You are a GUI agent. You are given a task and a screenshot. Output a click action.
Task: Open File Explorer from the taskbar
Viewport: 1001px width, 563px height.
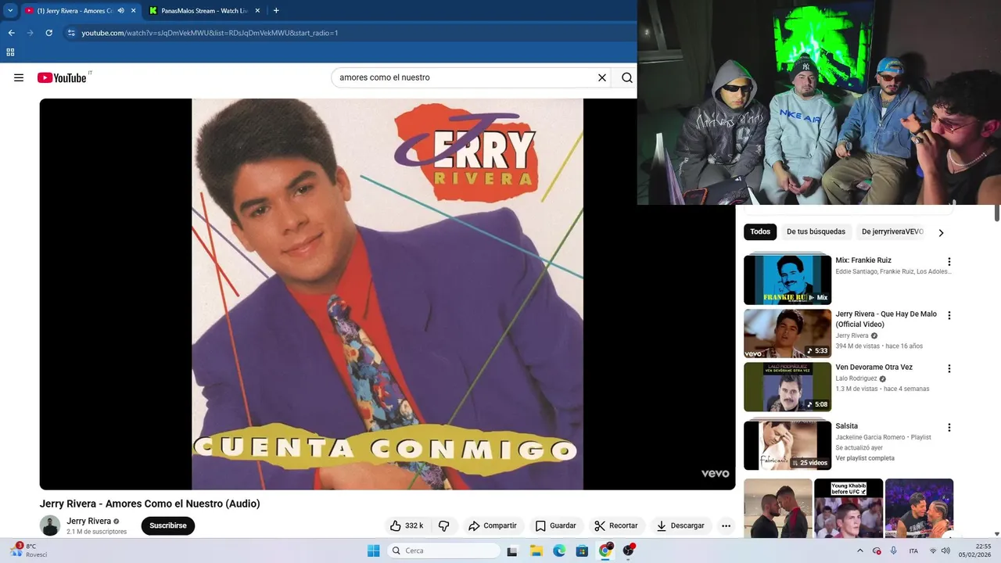(536, 550)
